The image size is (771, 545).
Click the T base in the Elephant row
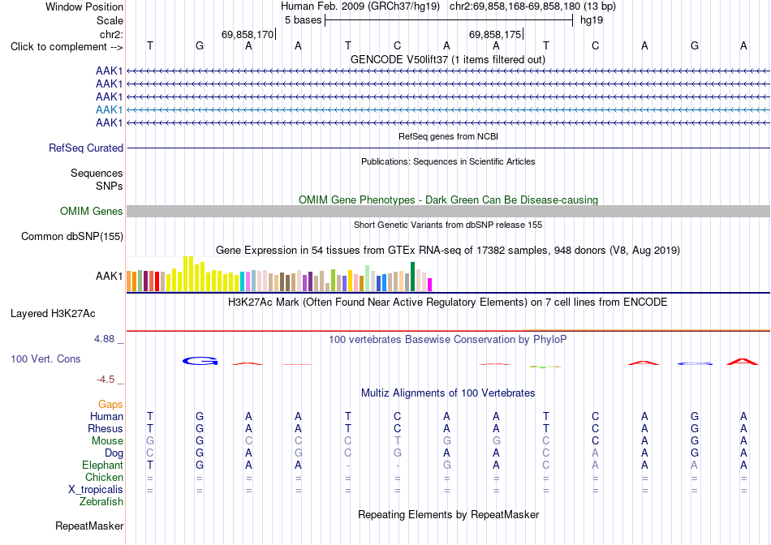[x=150, y=465]
